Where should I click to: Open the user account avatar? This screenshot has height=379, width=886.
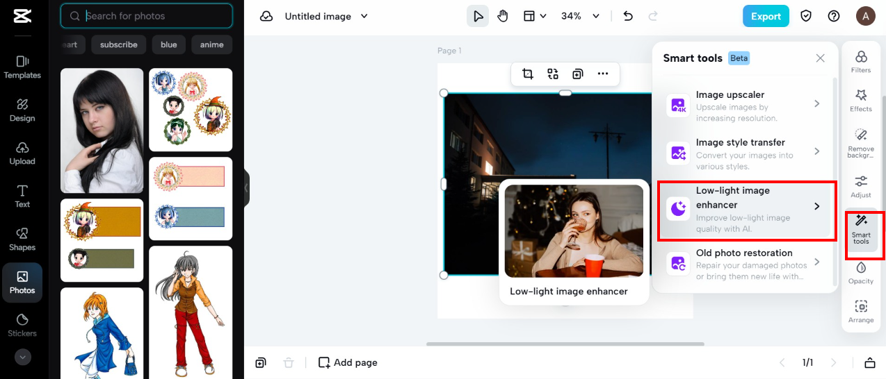pos(865,16)
